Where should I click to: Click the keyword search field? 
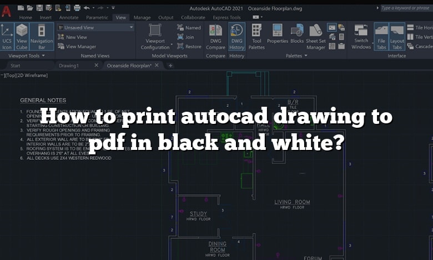[405, 8]
